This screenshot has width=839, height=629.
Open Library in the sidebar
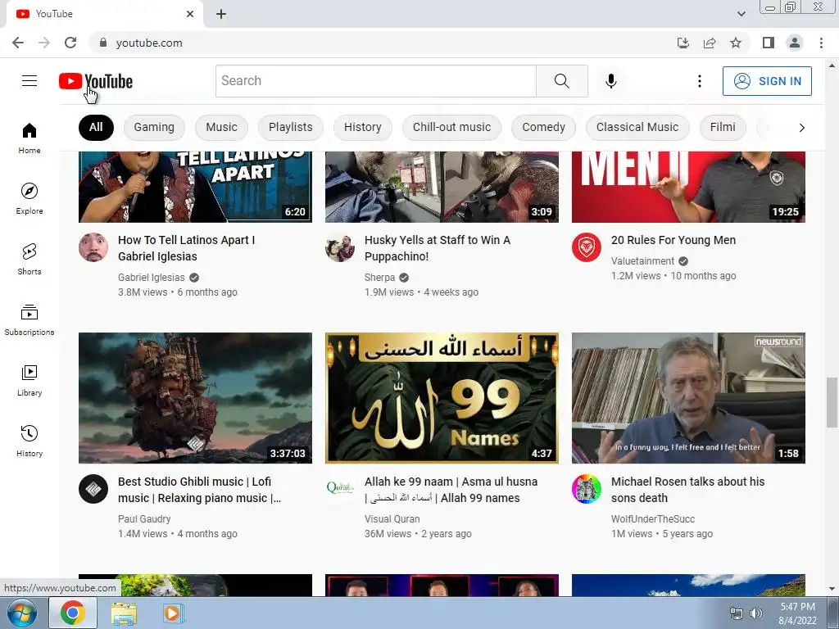(29, 380)
